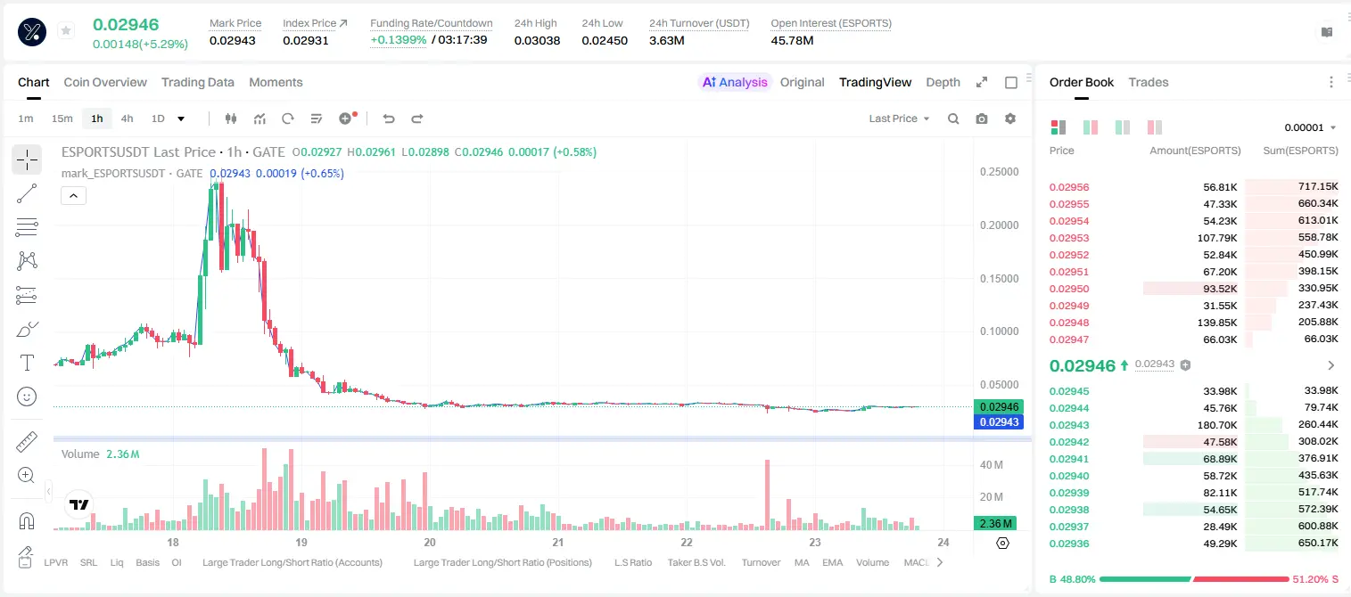This screenshot has height=597, width=1351.
Task: Open the AI Analysis button
Action: (735, 82)
